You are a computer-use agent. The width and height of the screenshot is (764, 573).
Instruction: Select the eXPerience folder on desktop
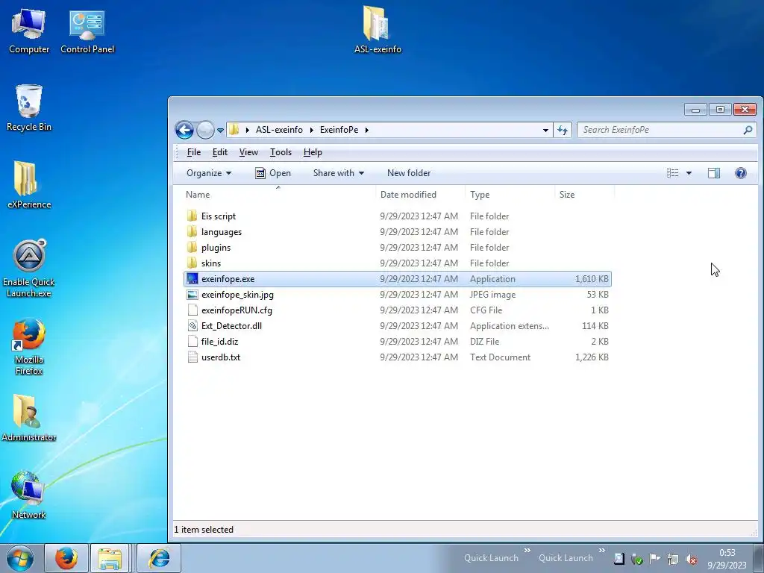pyautogui.click(x=29, y=185)
